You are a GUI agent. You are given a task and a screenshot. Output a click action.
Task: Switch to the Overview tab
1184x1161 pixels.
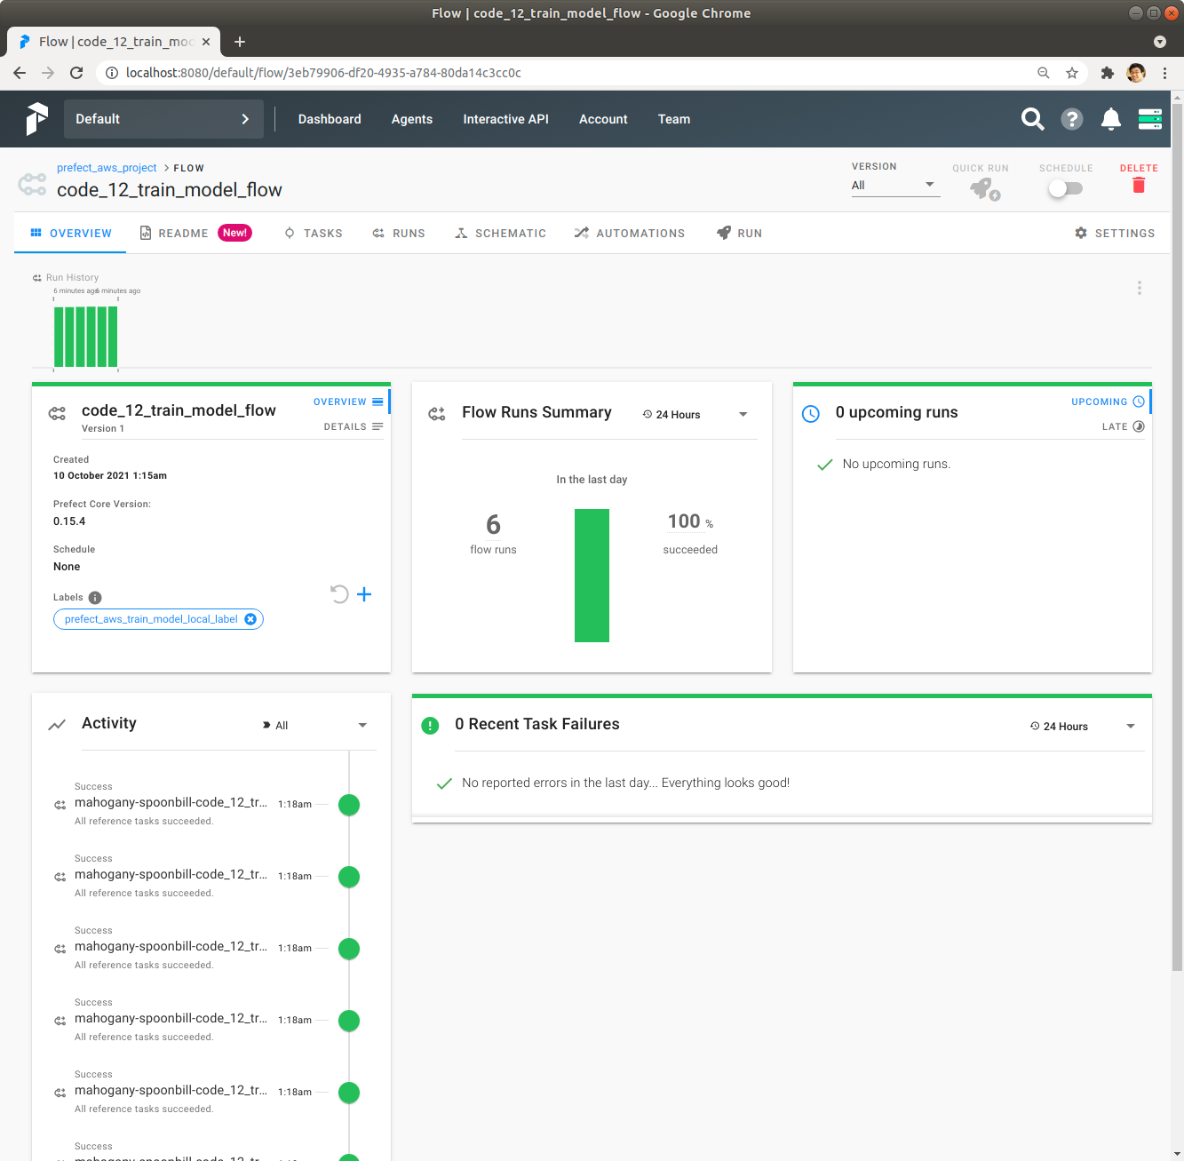coord(70,233)
